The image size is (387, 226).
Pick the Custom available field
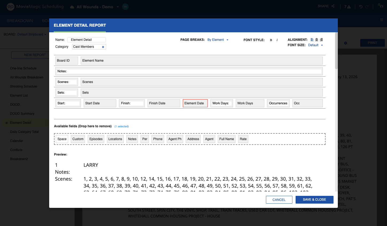click(78, 139)
